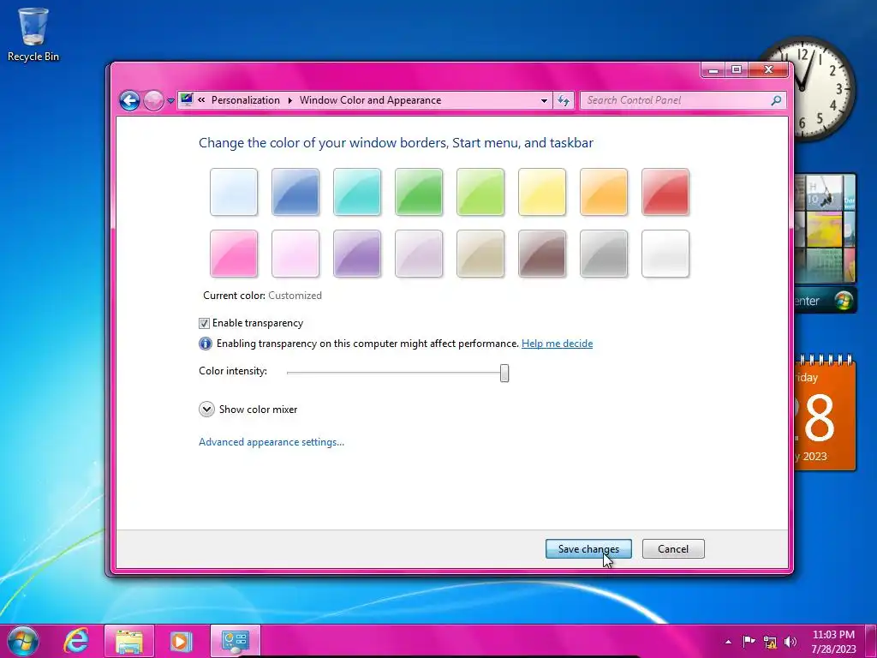Click the Control Panel taskbar button
Viewport: 877px width, 658px height.
pyautogui.click(x=235, y=641)
